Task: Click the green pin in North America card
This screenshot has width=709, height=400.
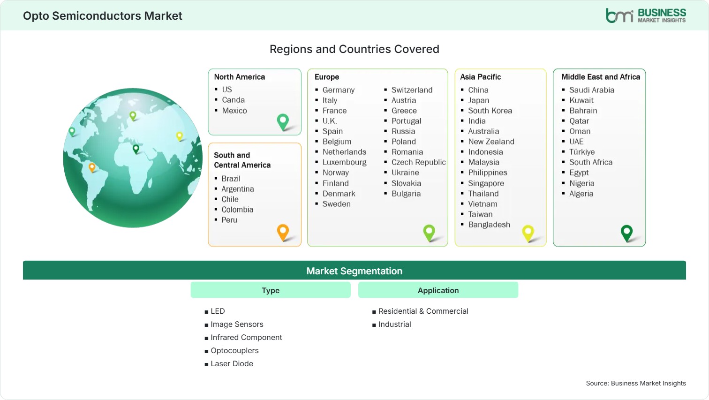Action: pos(283,122)
